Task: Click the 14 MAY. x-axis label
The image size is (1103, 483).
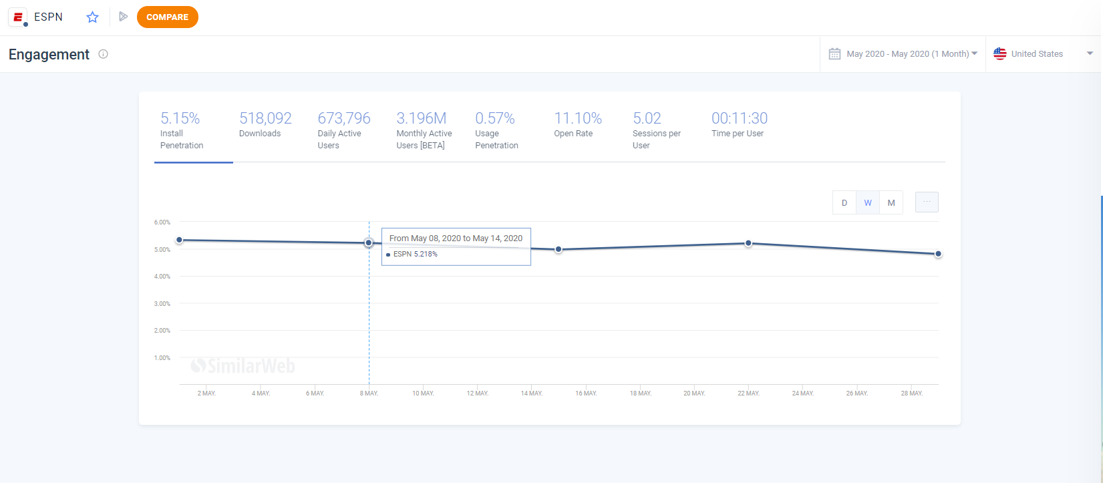Action: (x=532, y=393)
